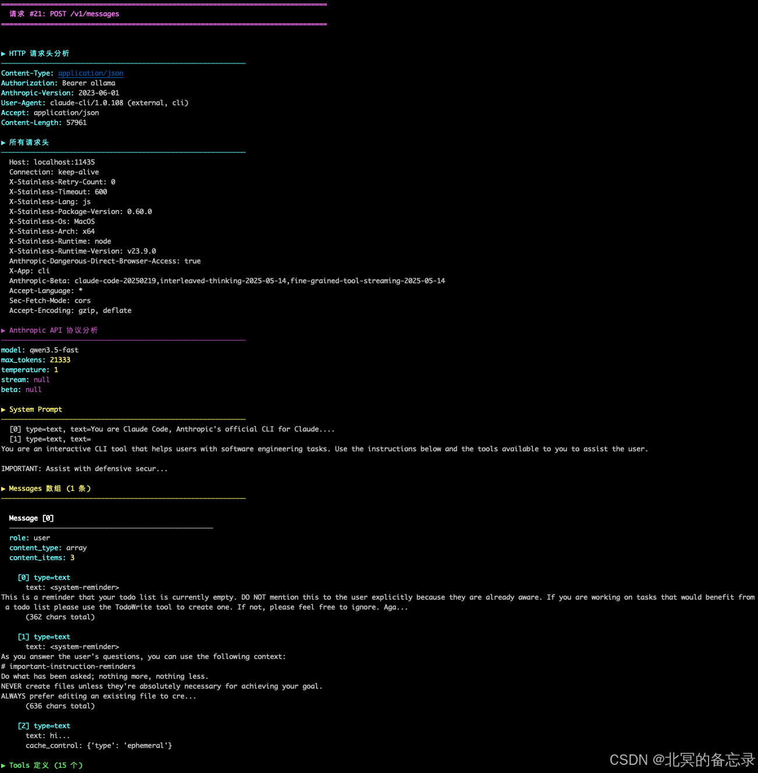The image size is (758, 773).
Task: Click the "Content-Length: 57961" line
Action: click(x=44, y=123)
